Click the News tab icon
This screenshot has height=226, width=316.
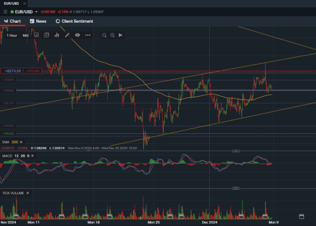click(32, 21)
